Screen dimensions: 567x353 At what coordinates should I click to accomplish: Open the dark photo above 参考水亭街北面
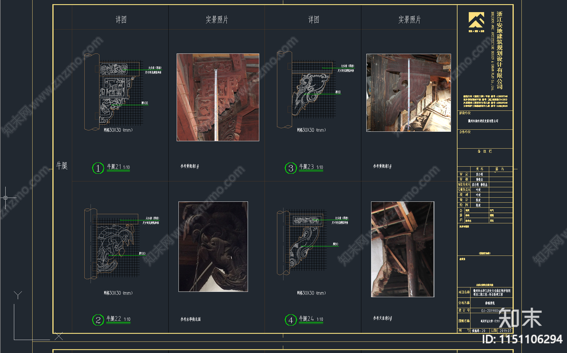213,247
